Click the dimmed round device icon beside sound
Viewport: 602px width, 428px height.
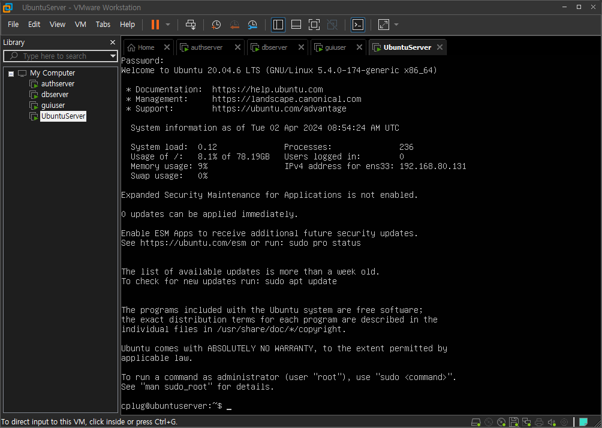coord(564,422)
